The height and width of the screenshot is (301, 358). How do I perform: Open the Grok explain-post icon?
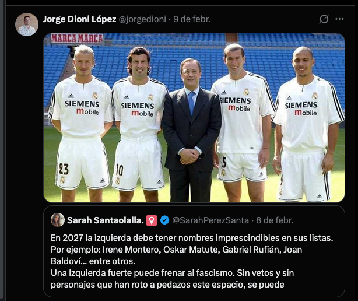pos(324,19)
